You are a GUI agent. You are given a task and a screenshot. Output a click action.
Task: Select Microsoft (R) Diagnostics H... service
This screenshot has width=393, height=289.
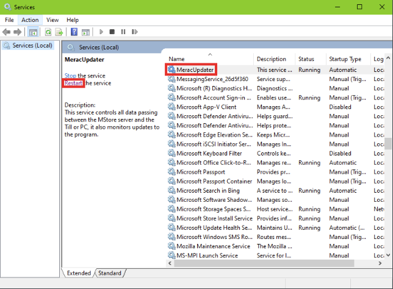[x=275, y=88]
